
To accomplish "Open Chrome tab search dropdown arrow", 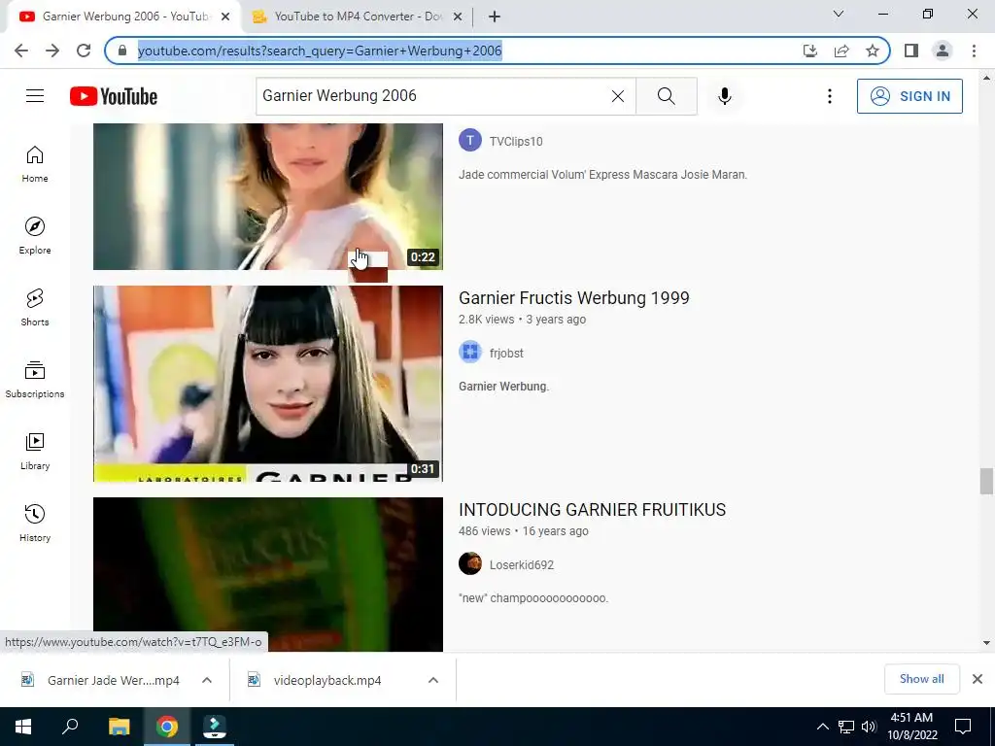I will [x=839, y=14].
